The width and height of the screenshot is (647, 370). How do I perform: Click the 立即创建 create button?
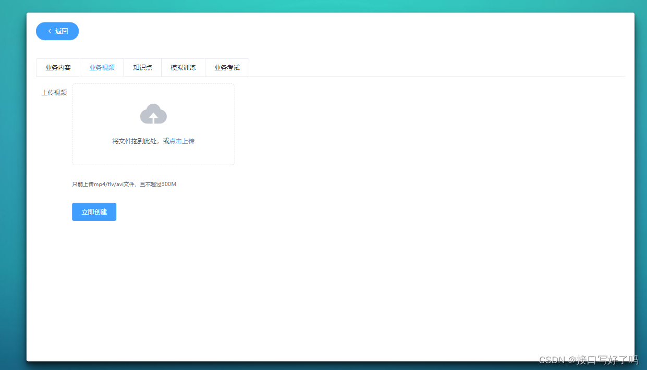(94, 212)
